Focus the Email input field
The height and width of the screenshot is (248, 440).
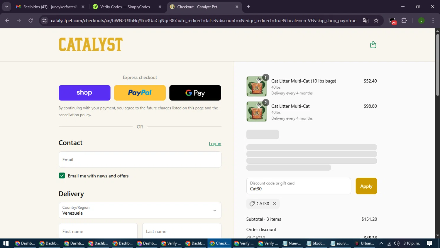coord(140,160)
